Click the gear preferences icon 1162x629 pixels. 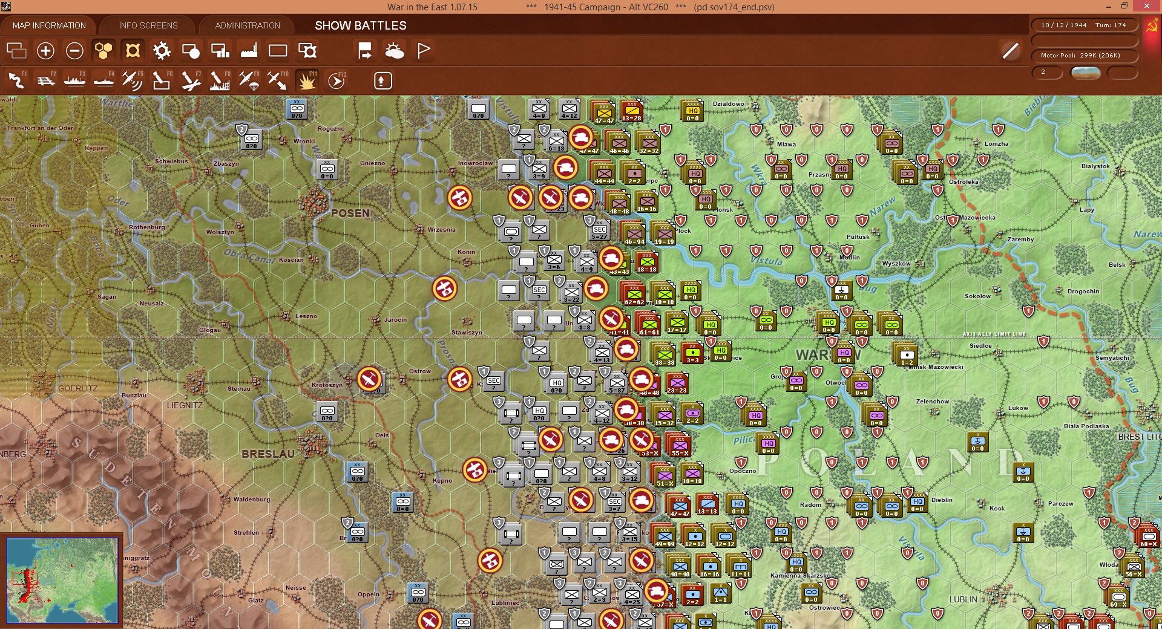coord(162,51)
